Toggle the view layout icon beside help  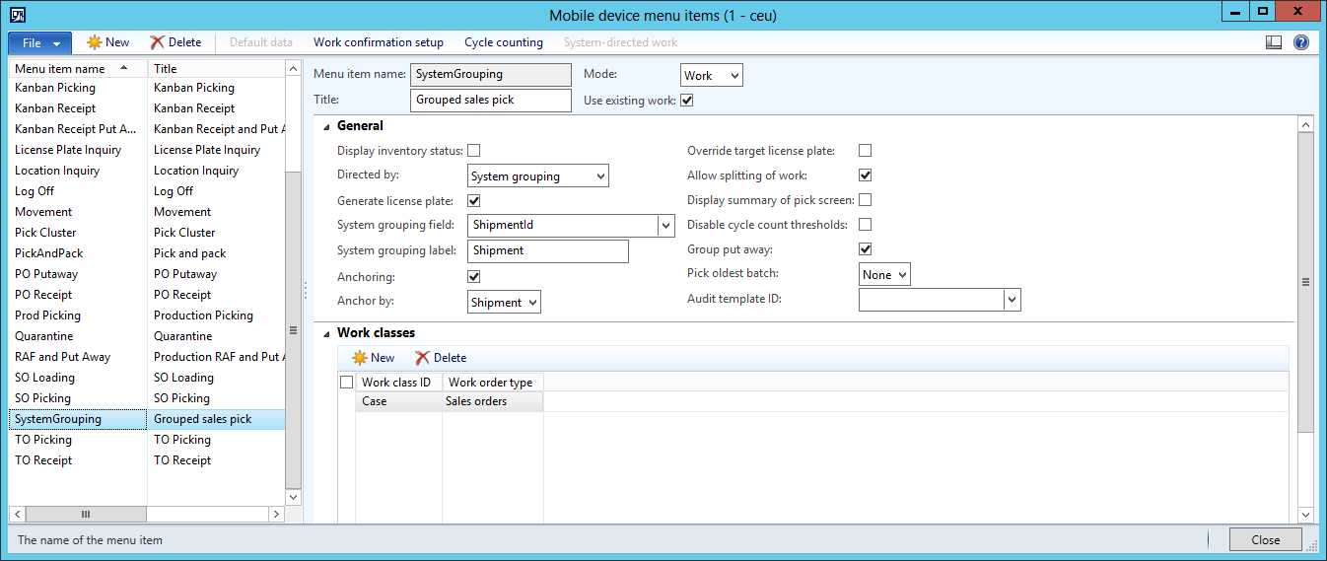(x=1274, y=42)
